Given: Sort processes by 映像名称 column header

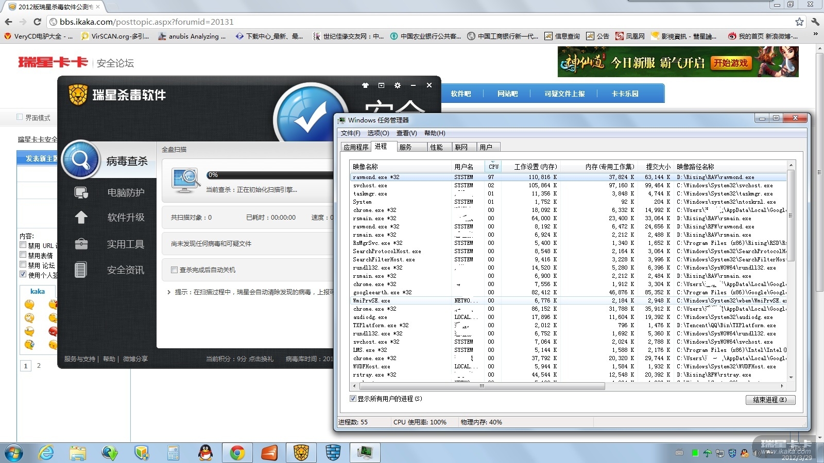Looking at the screenshot, I should pos(401,167).
